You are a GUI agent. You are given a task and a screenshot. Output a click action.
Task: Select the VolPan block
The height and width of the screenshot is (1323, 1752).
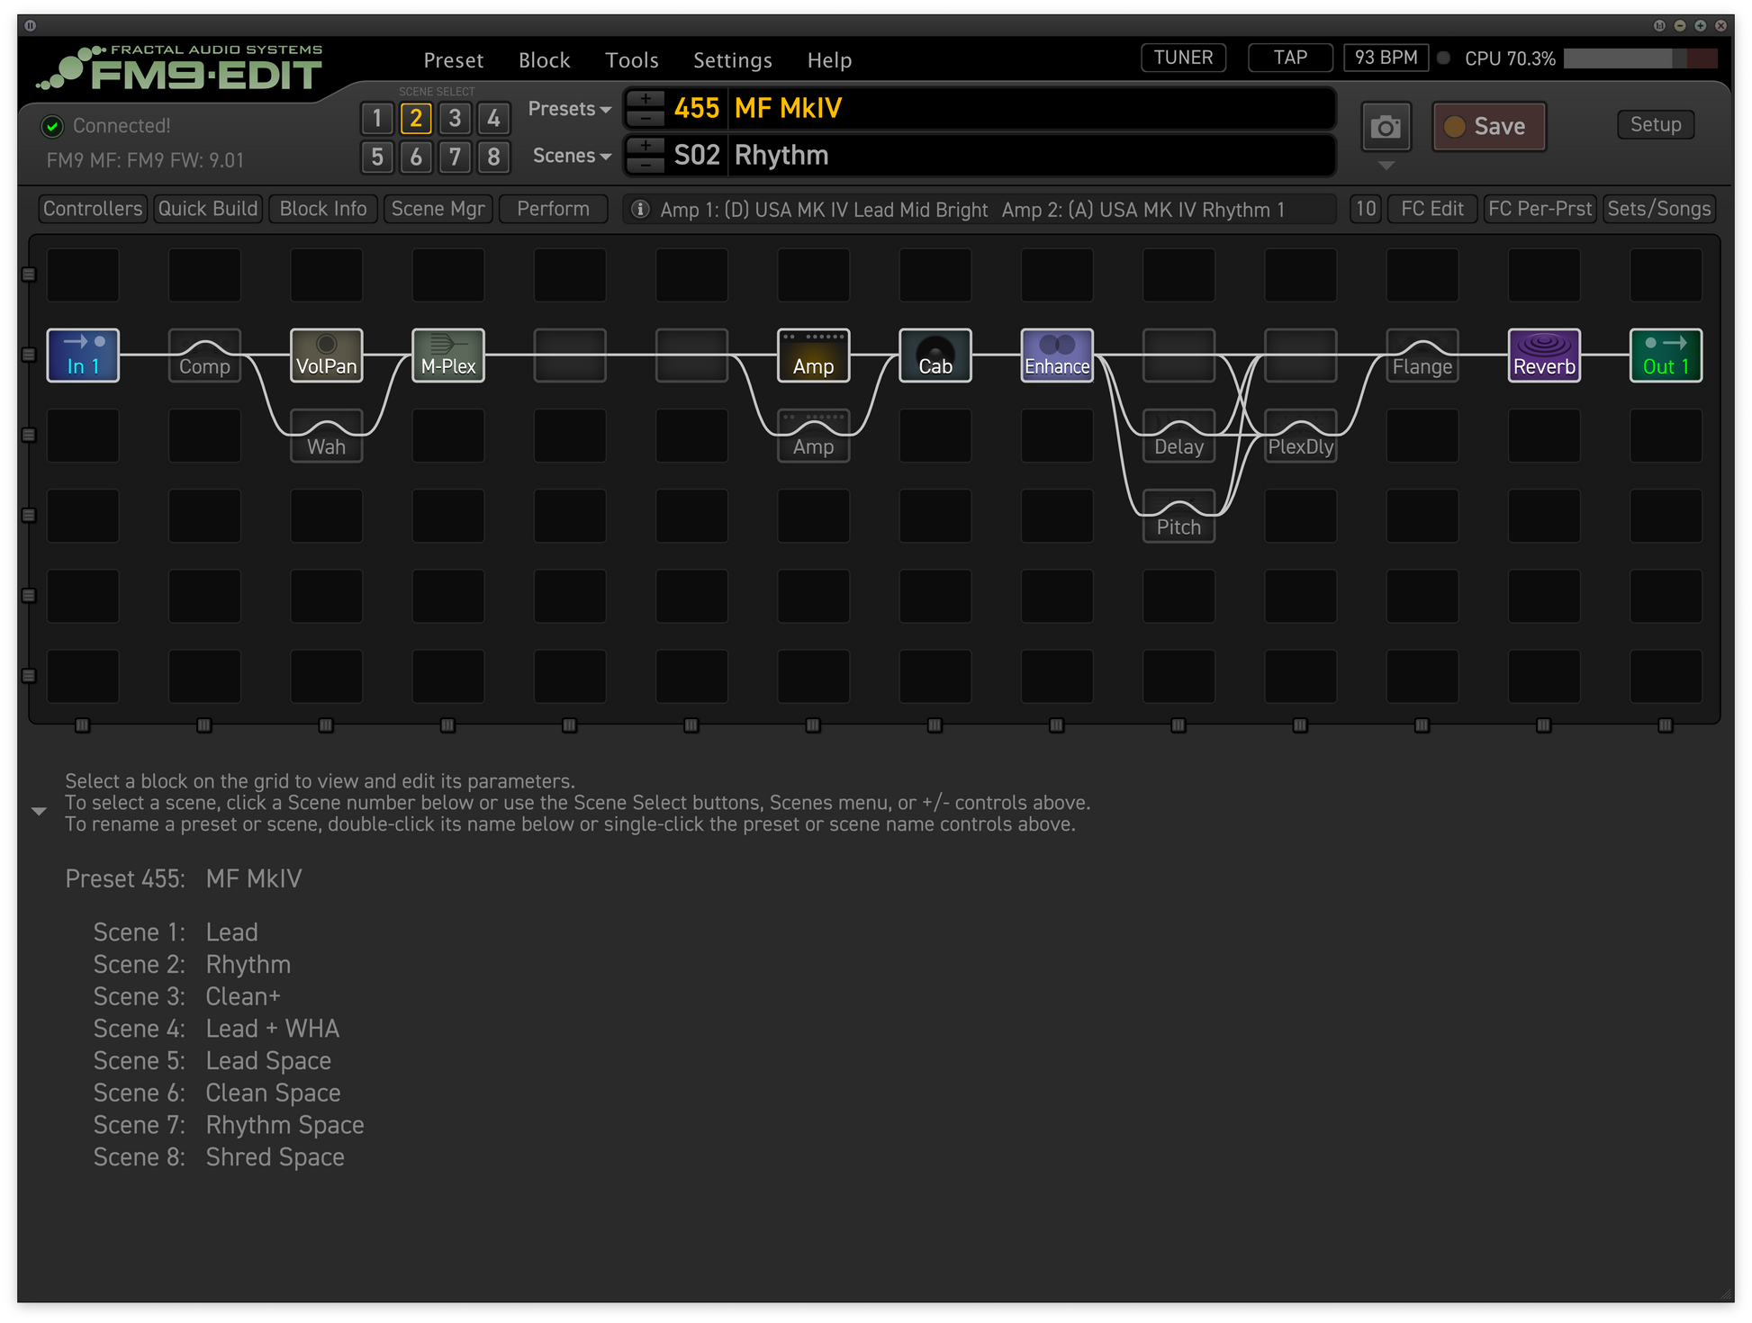pos(326,355)
